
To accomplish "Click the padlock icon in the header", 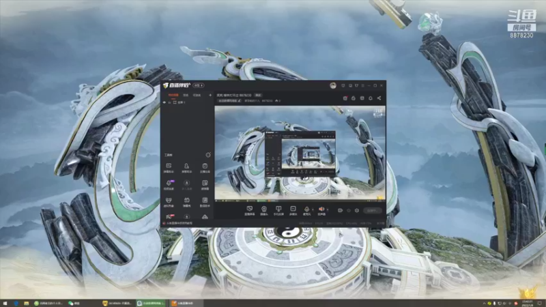I will tap(354, 98).
